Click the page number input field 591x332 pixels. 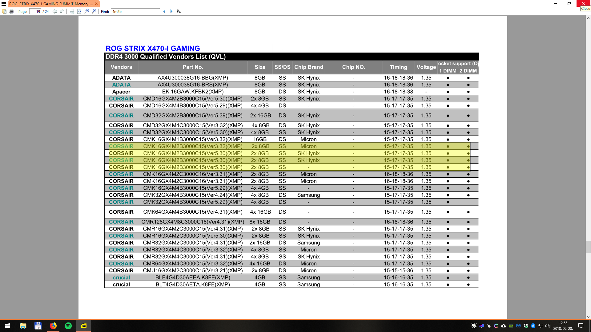coord(35,11)
